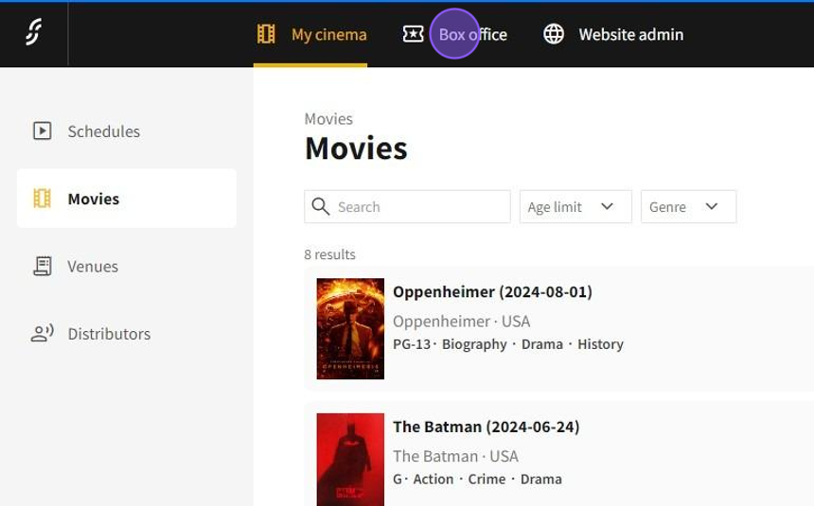Open the Age limit dropdown filter

575,207
